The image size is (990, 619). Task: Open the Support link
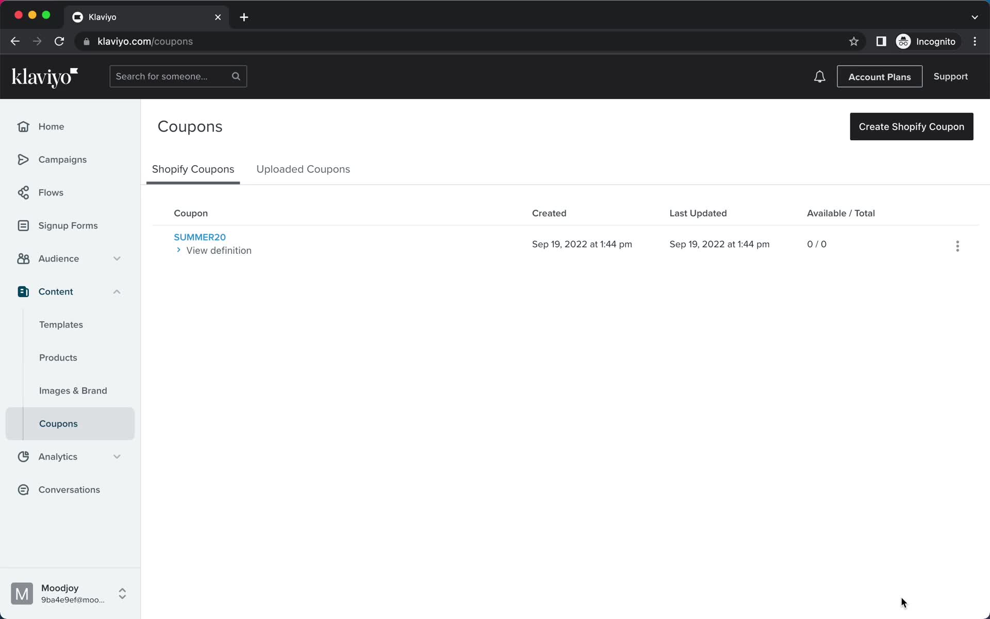click(x=950, y=76)
